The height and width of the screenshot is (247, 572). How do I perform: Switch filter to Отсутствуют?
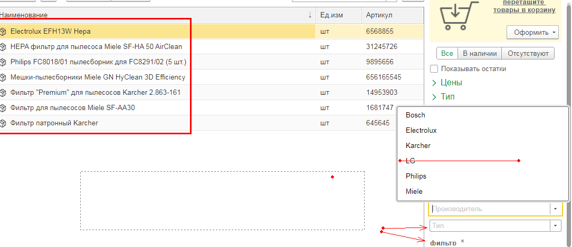pyautogui.click(x=528, y=53)
